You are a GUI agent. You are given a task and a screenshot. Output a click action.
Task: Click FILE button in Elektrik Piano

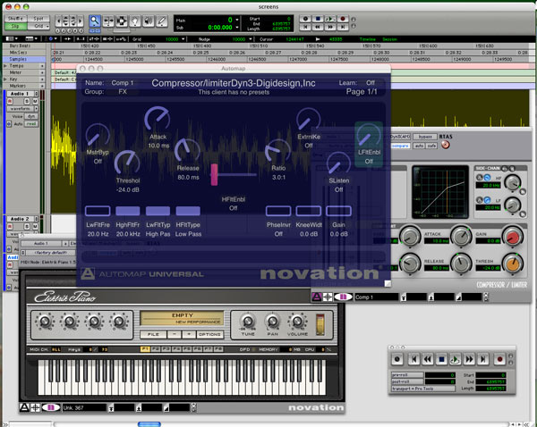coord(153,334)
